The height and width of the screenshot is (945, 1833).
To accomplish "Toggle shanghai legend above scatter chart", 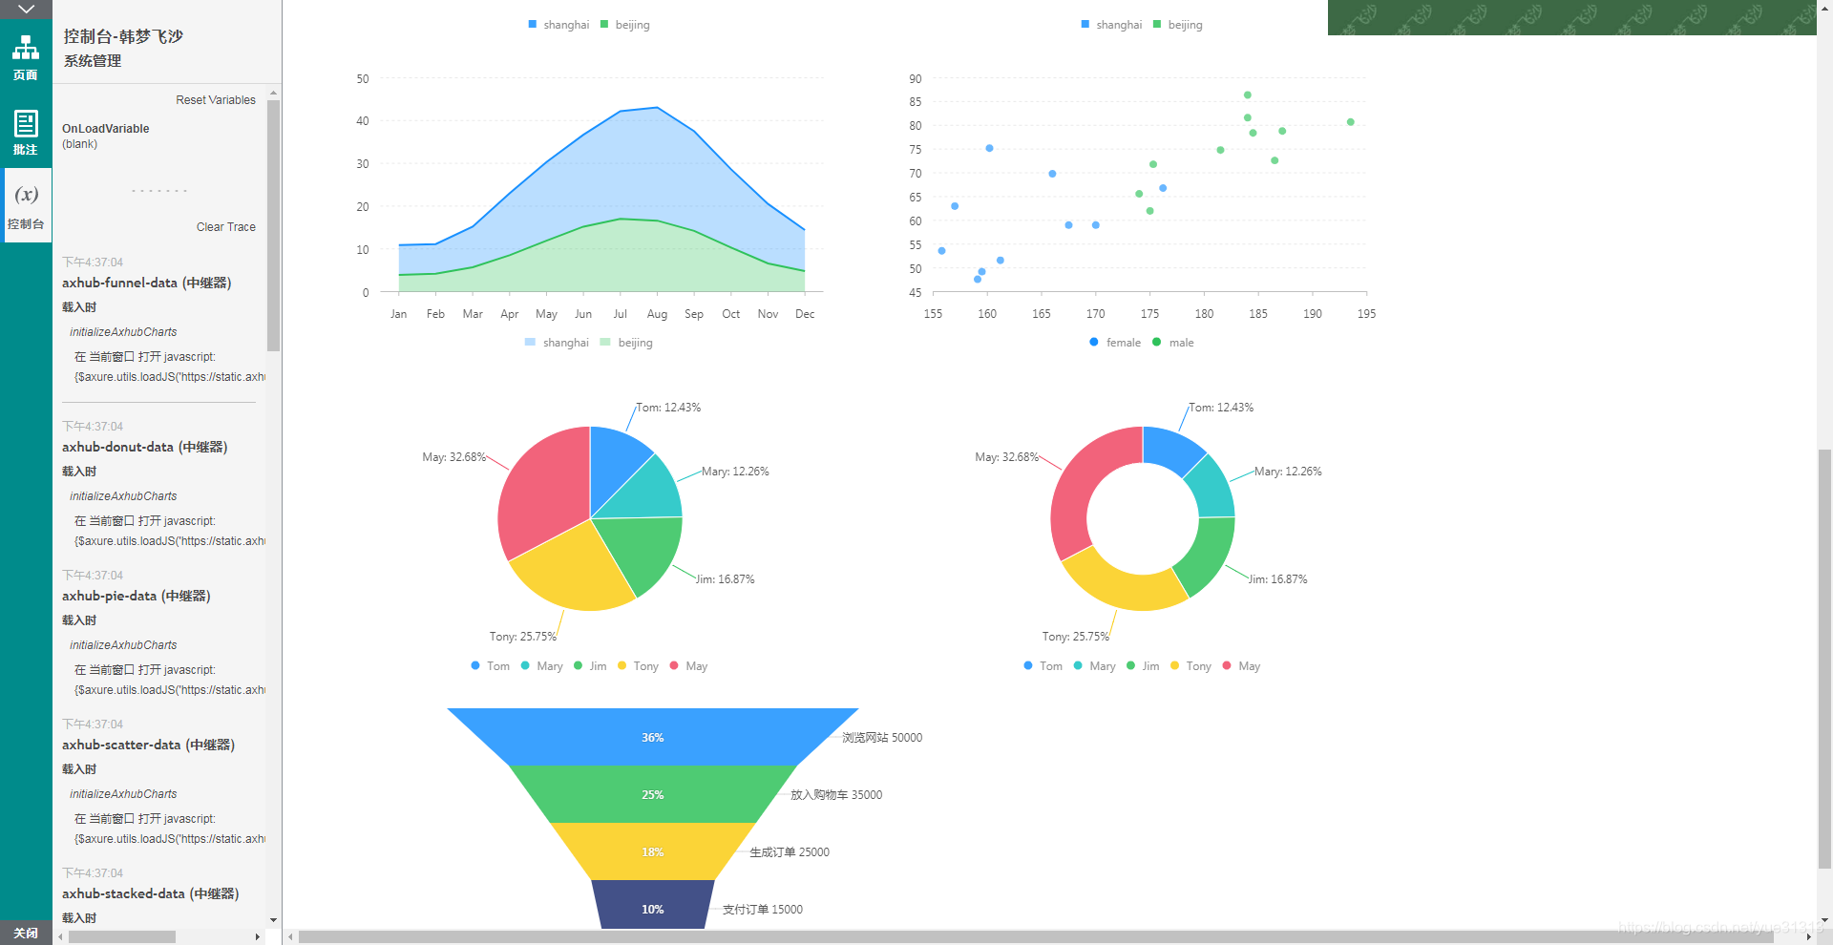I will (1111, 25).
